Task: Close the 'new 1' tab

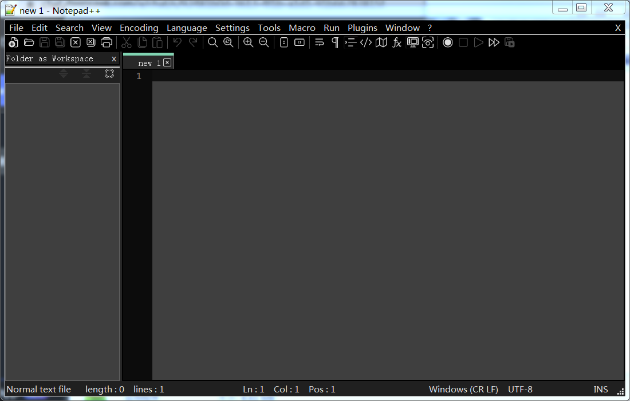Action: 167,62
